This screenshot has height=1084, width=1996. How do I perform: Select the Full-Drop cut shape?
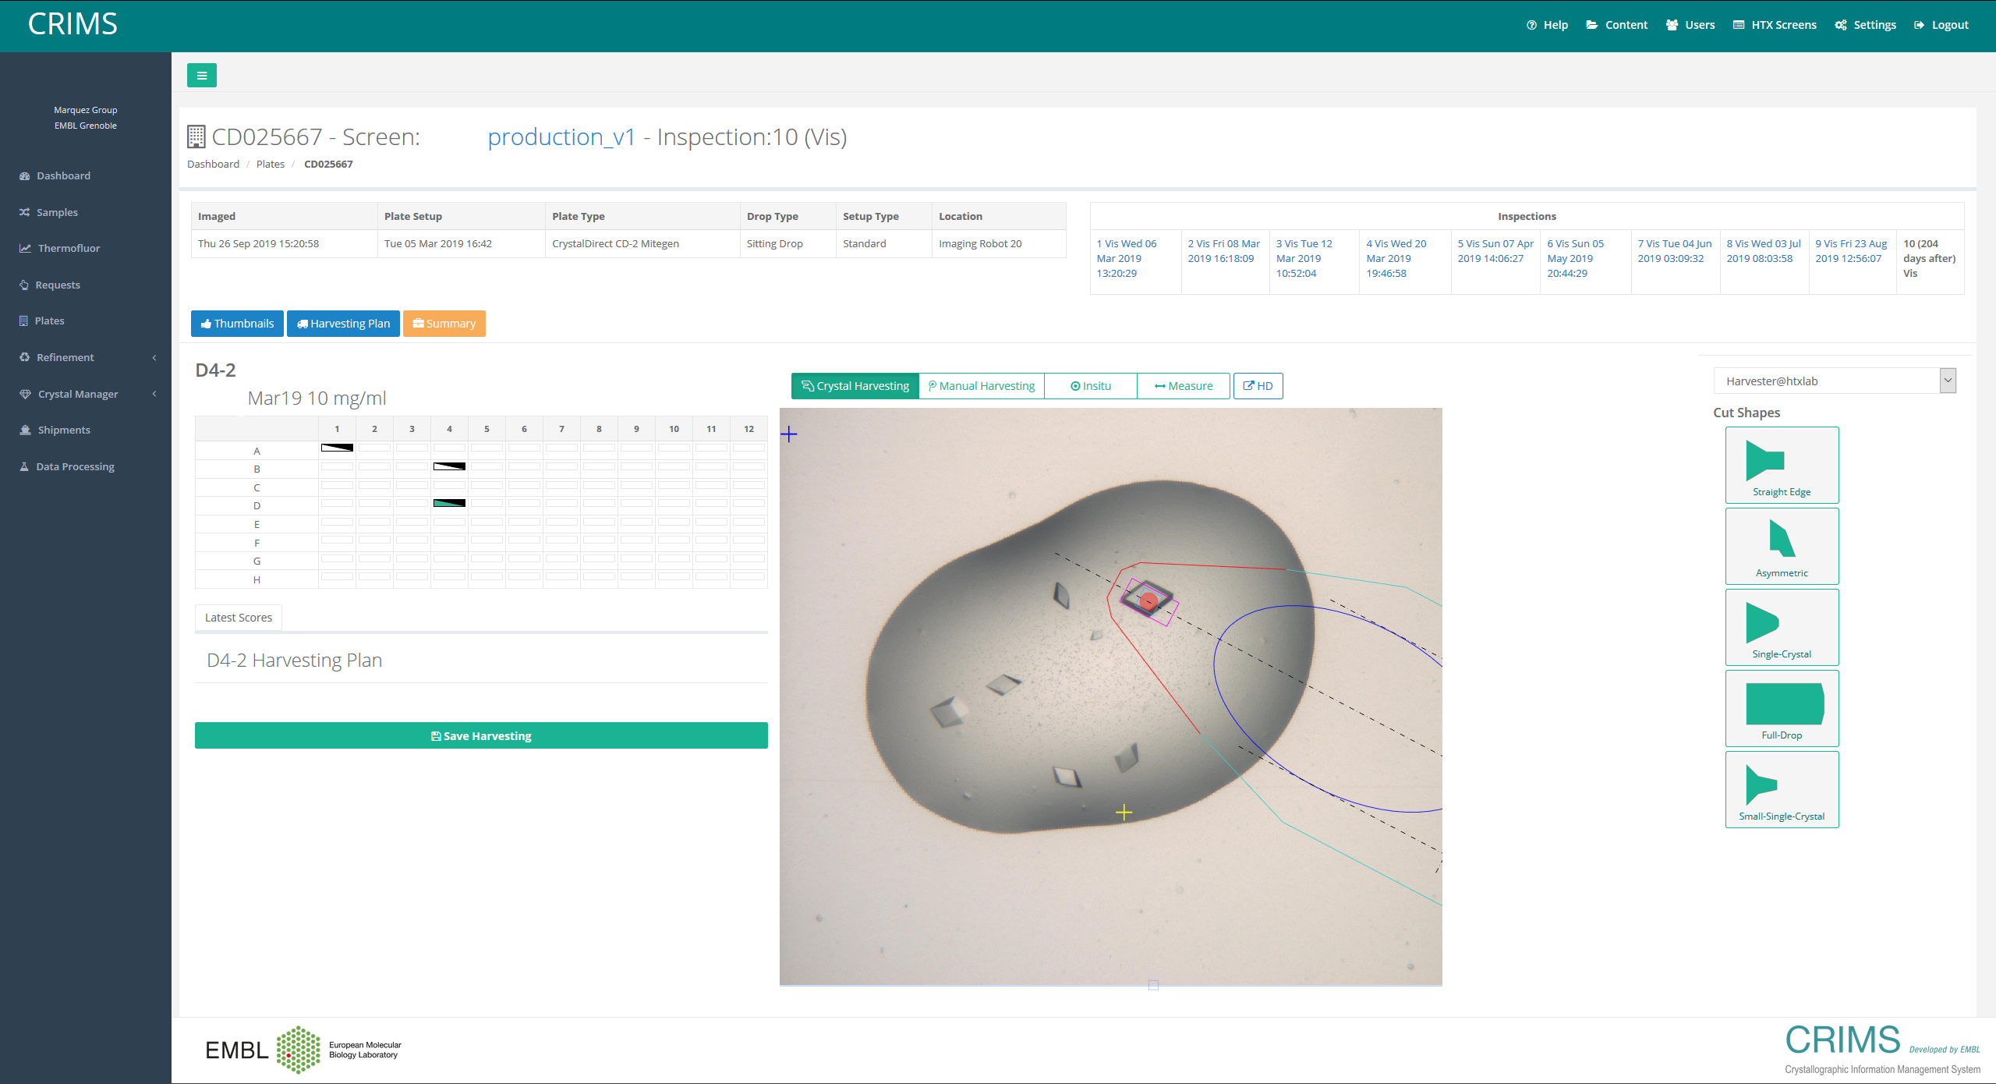click(x=1782, y=707)
